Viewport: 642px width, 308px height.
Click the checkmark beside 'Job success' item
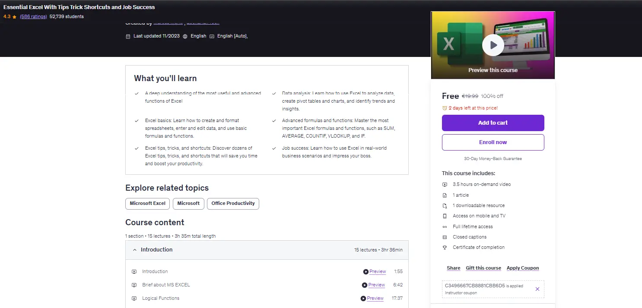(x=273, y=148)
